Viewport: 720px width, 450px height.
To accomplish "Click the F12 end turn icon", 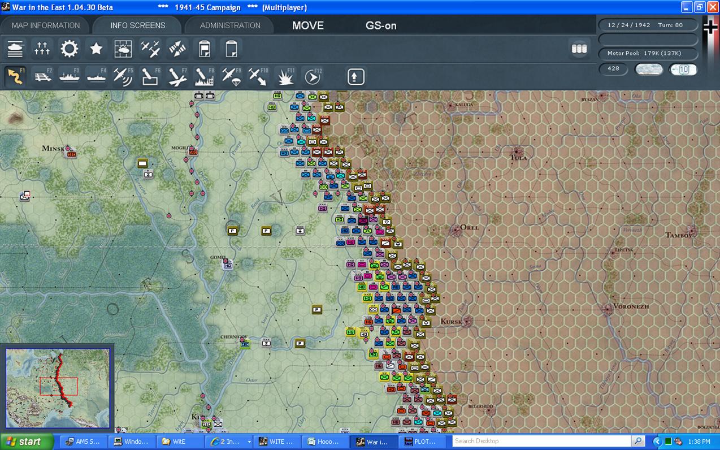I will (312, 76).
